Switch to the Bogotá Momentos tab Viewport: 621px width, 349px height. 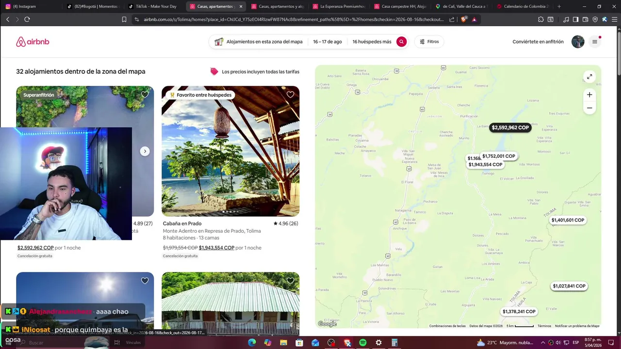pyautogui.click(x=93, y=6)
